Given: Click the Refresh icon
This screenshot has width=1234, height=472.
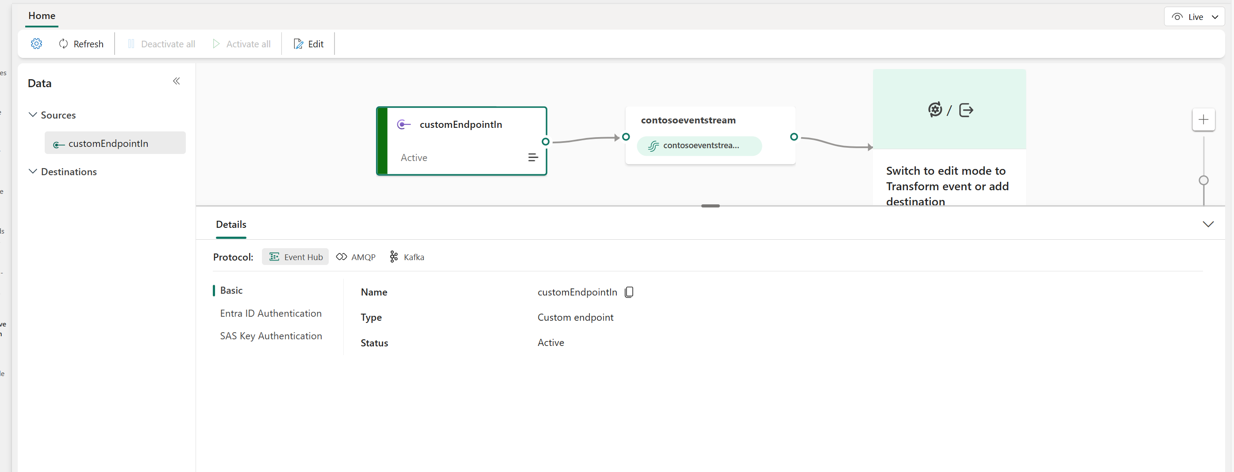Looking at the screenshot, I should coord(64,43).
